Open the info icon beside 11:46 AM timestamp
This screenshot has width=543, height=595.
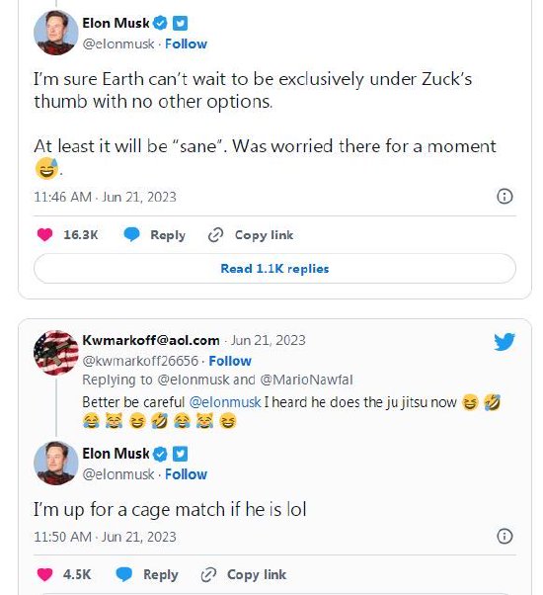(x=504, y=197)
